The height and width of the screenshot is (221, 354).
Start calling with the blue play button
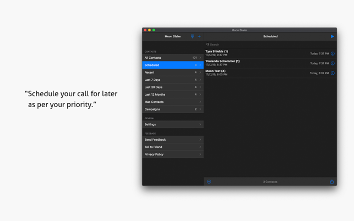(x=332, y=36)
